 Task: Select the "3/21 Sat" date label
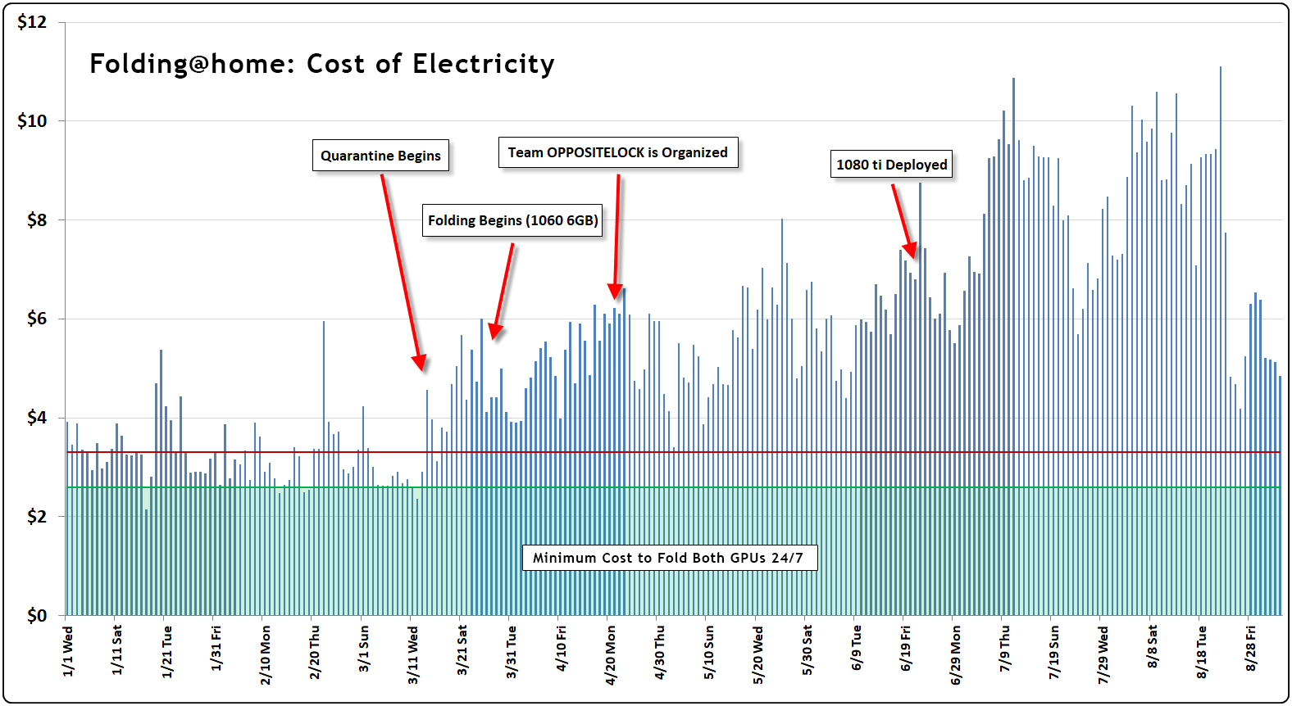(x=462, y=650)
